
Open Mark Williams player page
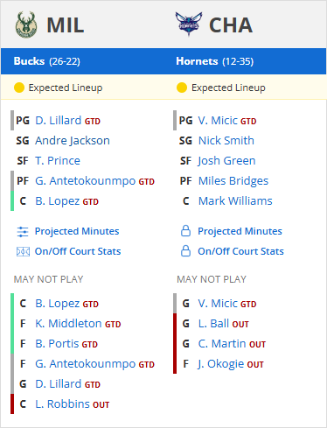pos(235,201)
